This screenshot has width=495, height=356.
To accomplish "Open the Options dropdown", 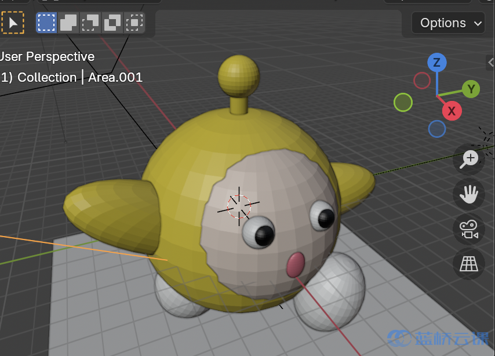I will [x=443, y=23].
